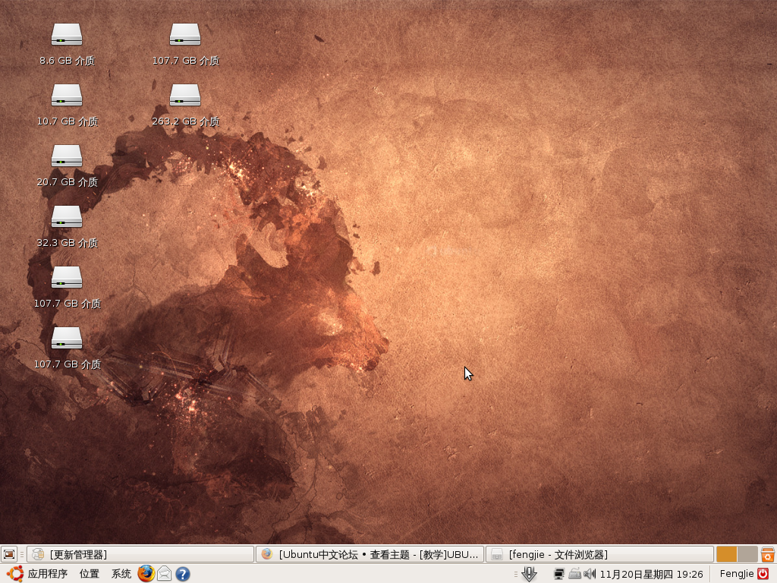Open the clock showing 11月20日星期四 19:26
The image size is (777, 583).
click(x=651, y=574)
